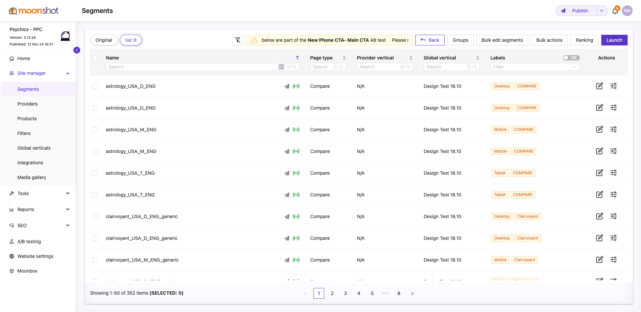Viewport: 641px width, 312px height.
Task: Select all segments with header checkbox
Action: (95, 58)
